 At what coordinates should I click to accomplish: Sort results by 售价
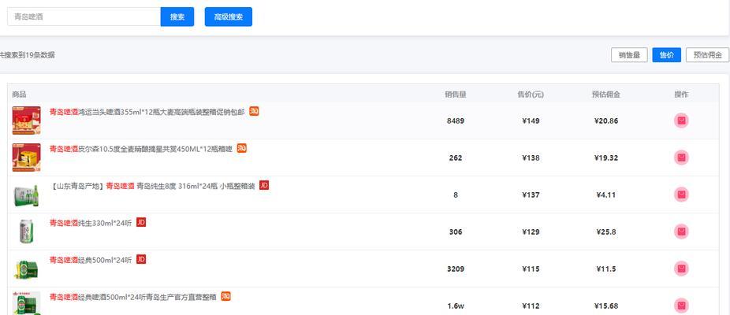667,55
